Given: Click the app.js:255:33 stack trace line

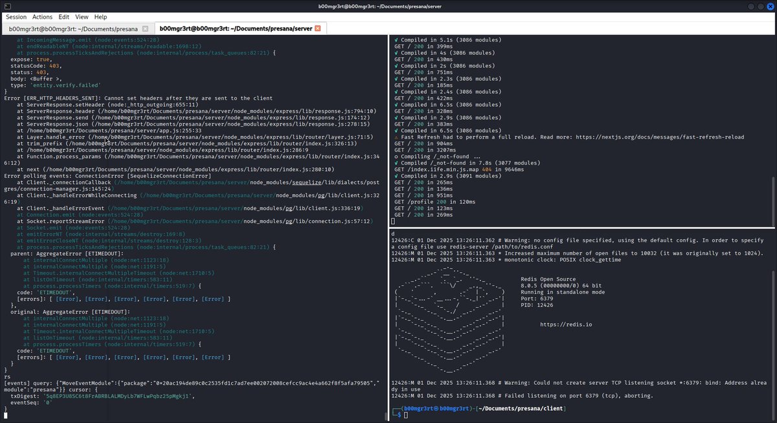Looking at the screenshot, I should (x=109, y=130).
